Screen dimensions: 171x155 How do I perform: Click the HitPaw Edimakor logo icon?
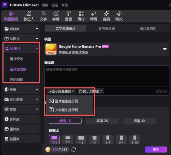(4, 5)
